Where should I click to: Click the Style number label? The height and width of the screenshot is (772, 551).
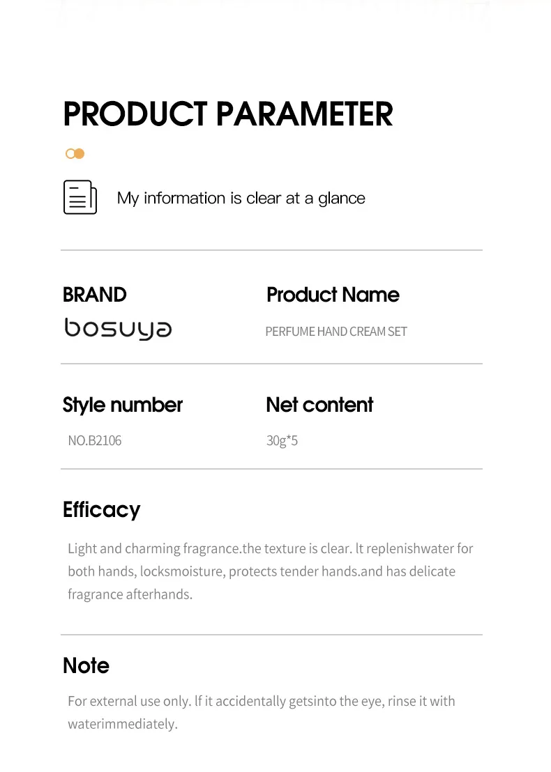[122, 406]
